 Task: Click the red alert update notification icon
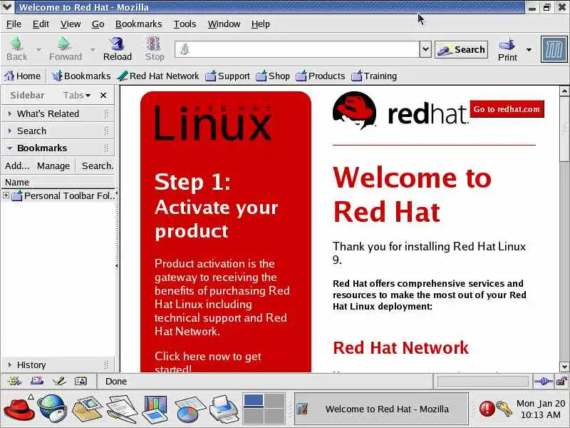click(x=487, y=408)
